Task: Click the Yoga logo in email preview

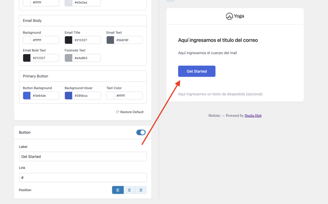Action: [235, 16]
